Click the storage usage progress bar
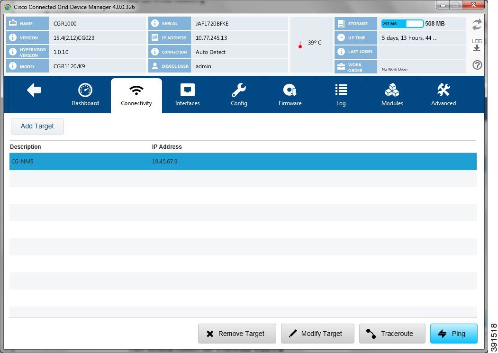The width and height of the screenshot is (498, 353). pos(402,24)
